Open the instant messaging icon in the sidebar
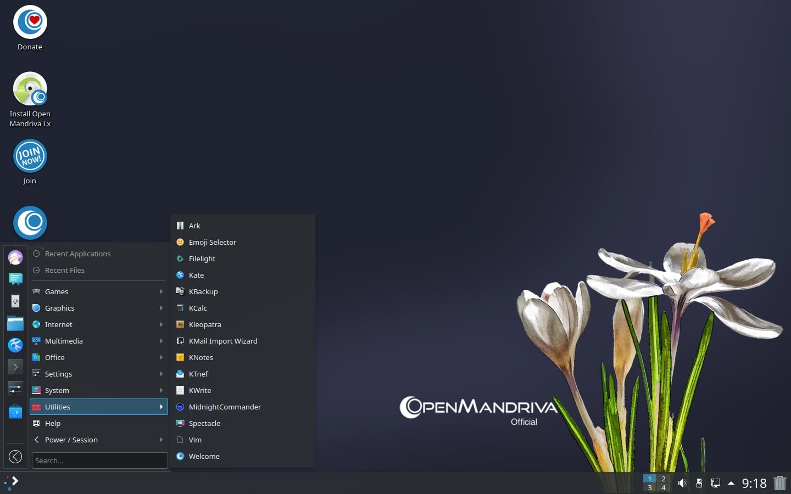791x494 pixels. point(15,280)
